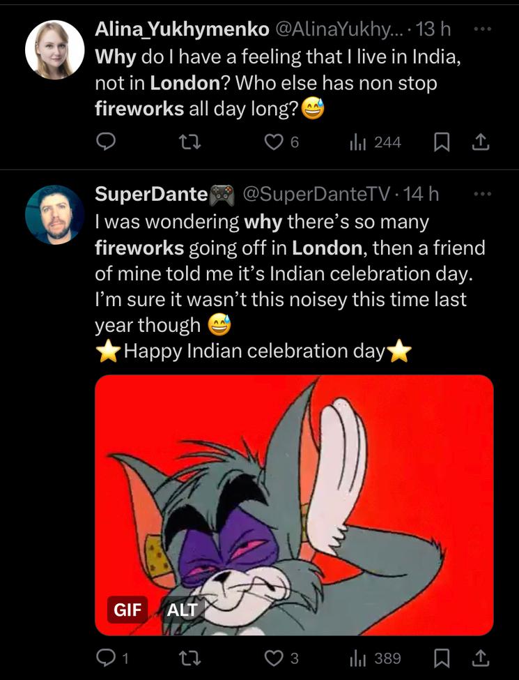View analytics of SuperDante's tweet showing 389

pos(357,657)
